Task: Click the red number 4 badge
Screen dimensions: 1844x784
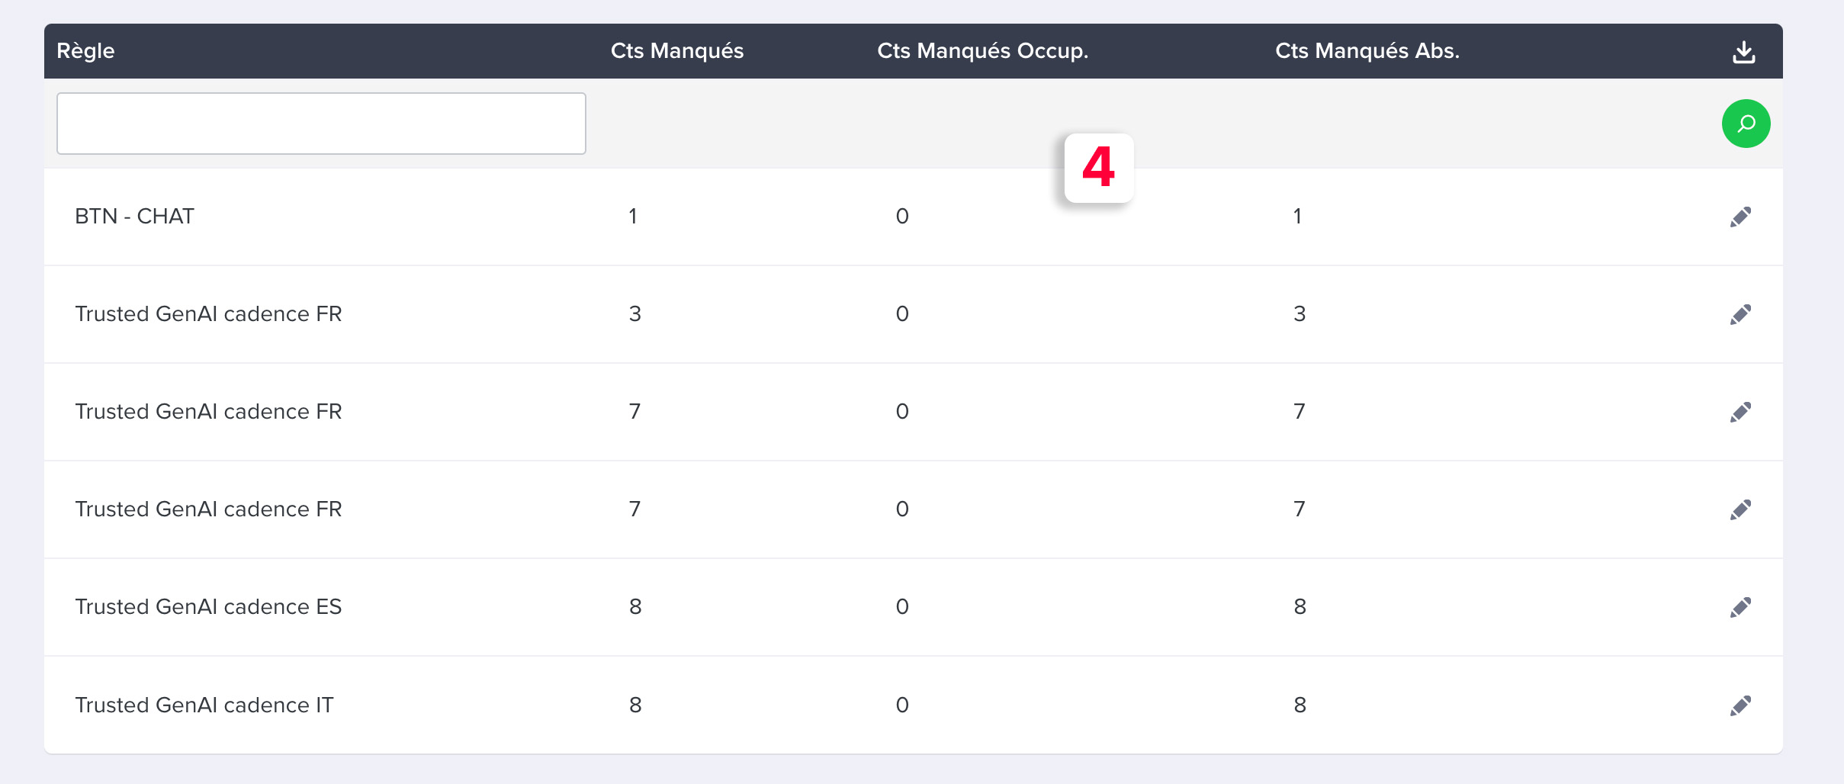Action: (x=1099, y=168)
